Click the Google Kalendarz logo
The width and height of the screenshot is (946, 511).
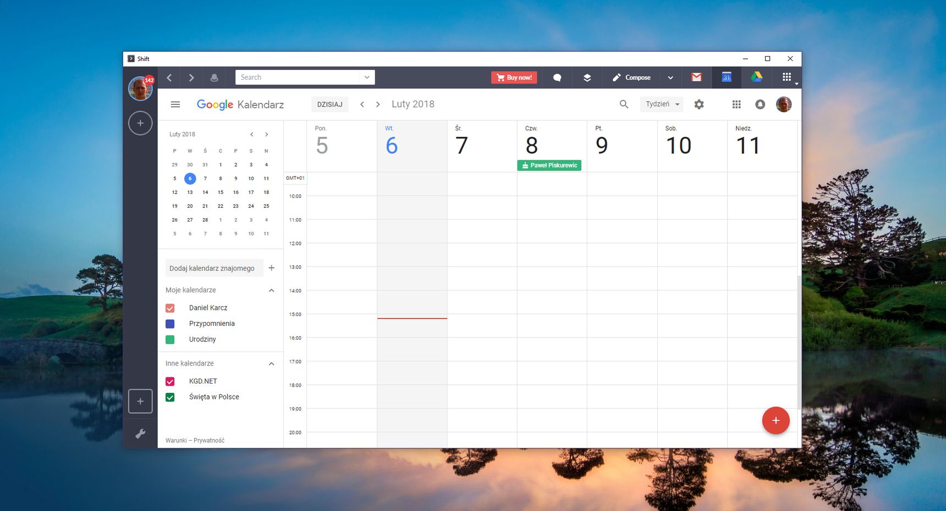click(240, 104)
